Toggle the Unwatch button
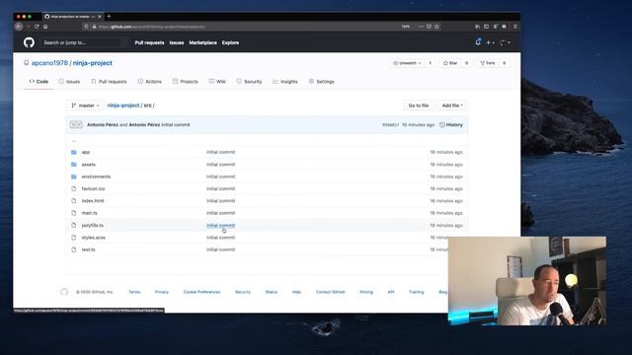Image resolution: width=632 pixels, height=355 pixels. coord(407,63)
